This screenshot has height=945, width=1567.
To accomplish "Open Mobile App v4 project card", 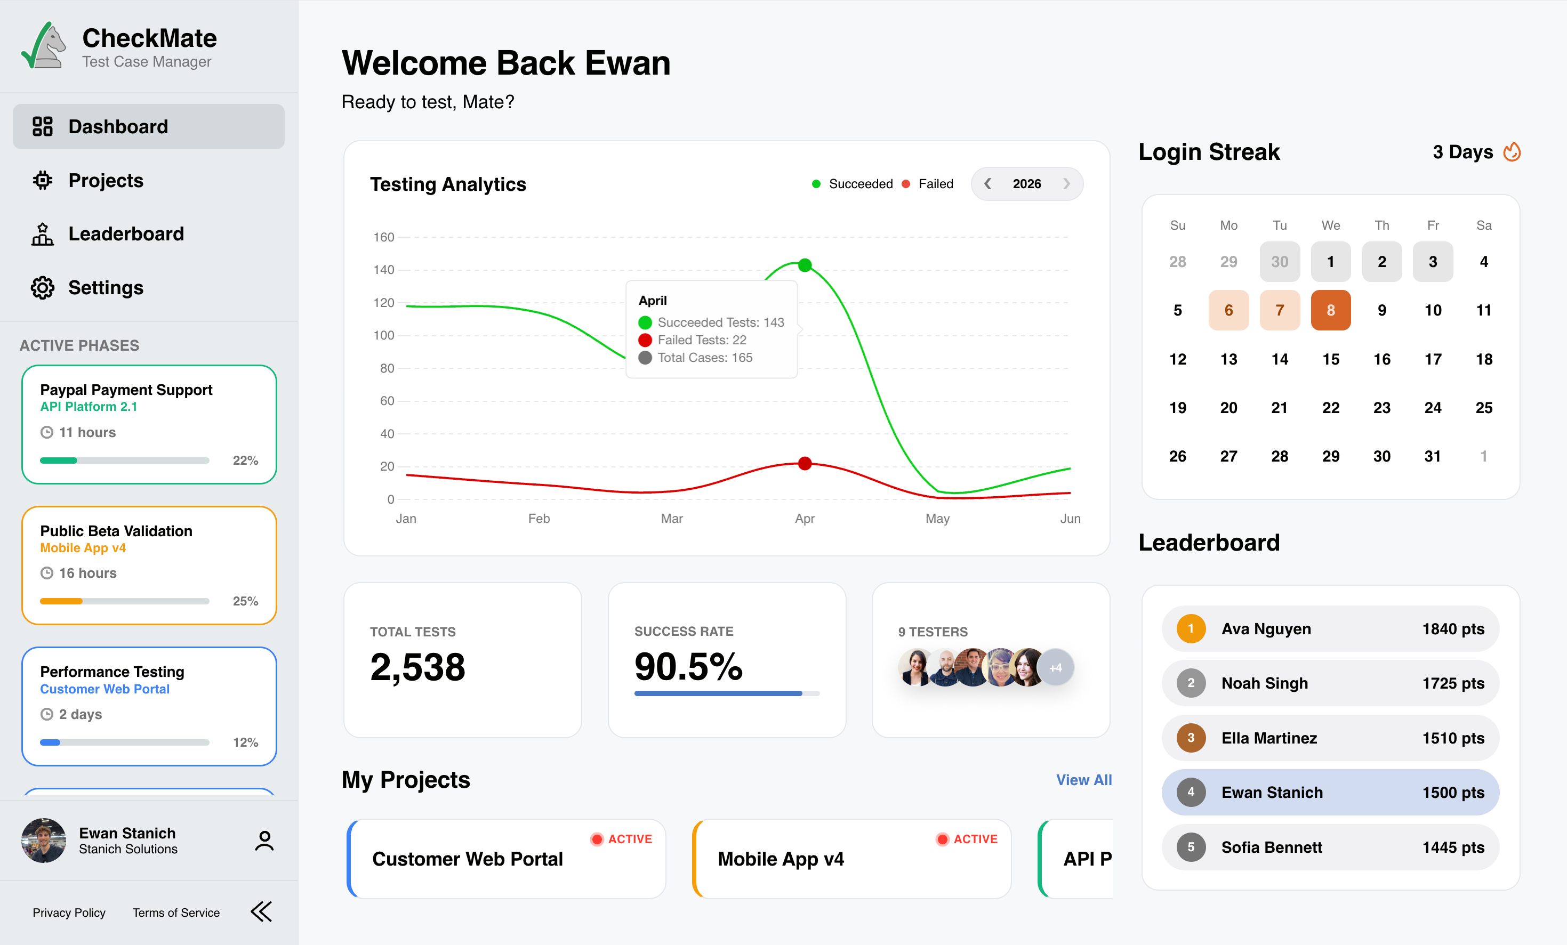I will [x=851, y=859].
